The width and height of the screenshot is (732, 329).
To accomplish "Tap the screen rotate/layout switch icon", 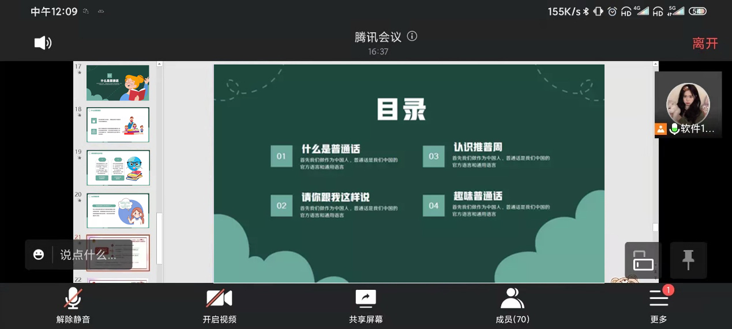I will [643, 260].
